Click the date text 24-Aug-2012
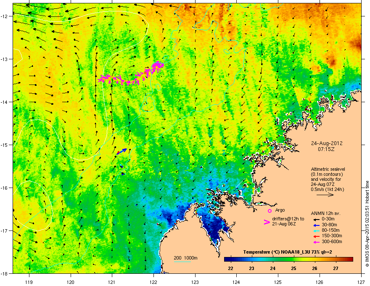The image size is (370, 286). [327, 143]
